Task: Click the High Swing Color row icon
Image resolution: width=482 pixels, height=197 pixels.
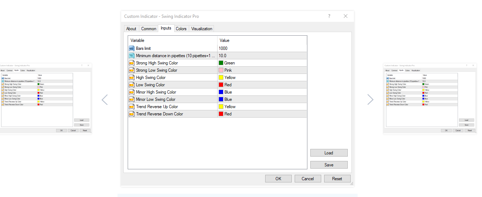Action: click(132, 78)
